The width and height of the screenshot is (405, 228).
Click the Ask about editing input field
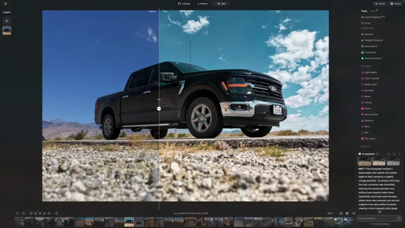coord(376,218)
